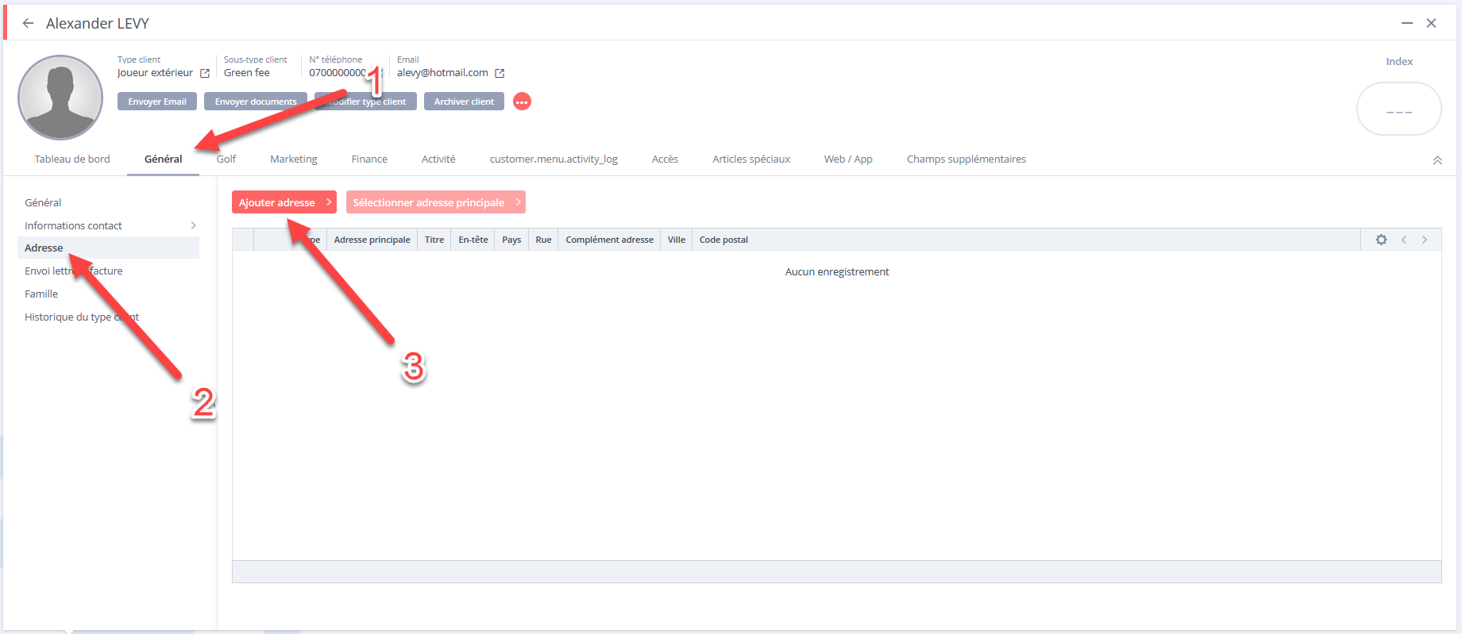
Task: Click the Modifier type client button
Action: click(365, 102)
